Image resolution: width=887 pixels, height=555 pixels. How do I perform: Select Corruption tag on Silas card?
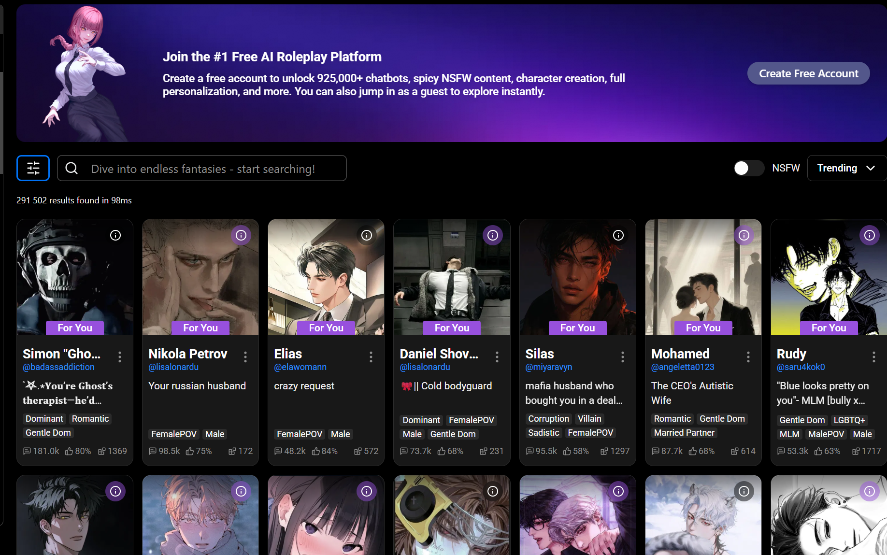(549, 419)
